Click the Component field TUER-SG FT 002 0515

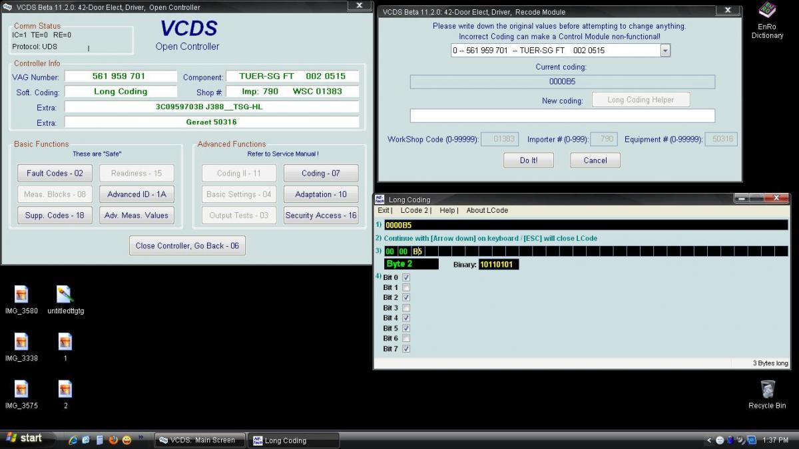[x=293, y=76]
